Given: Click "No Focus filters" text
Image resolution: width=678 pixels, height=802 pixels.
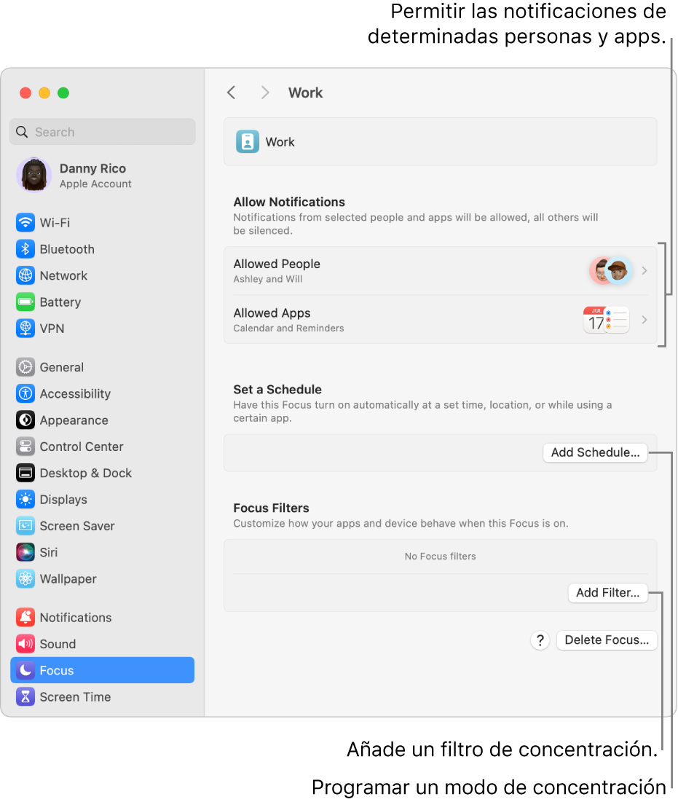Looking at the screenshot, I should click(441, 557).
